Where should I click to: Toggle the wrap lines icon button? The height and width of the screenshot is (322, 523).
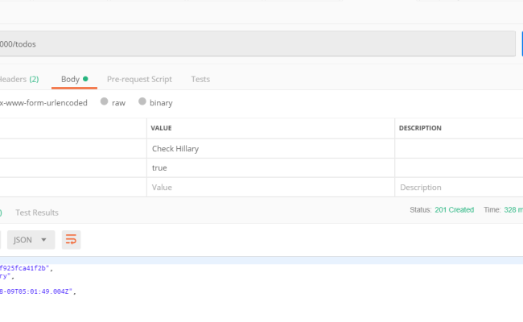(x=71, y=240)
